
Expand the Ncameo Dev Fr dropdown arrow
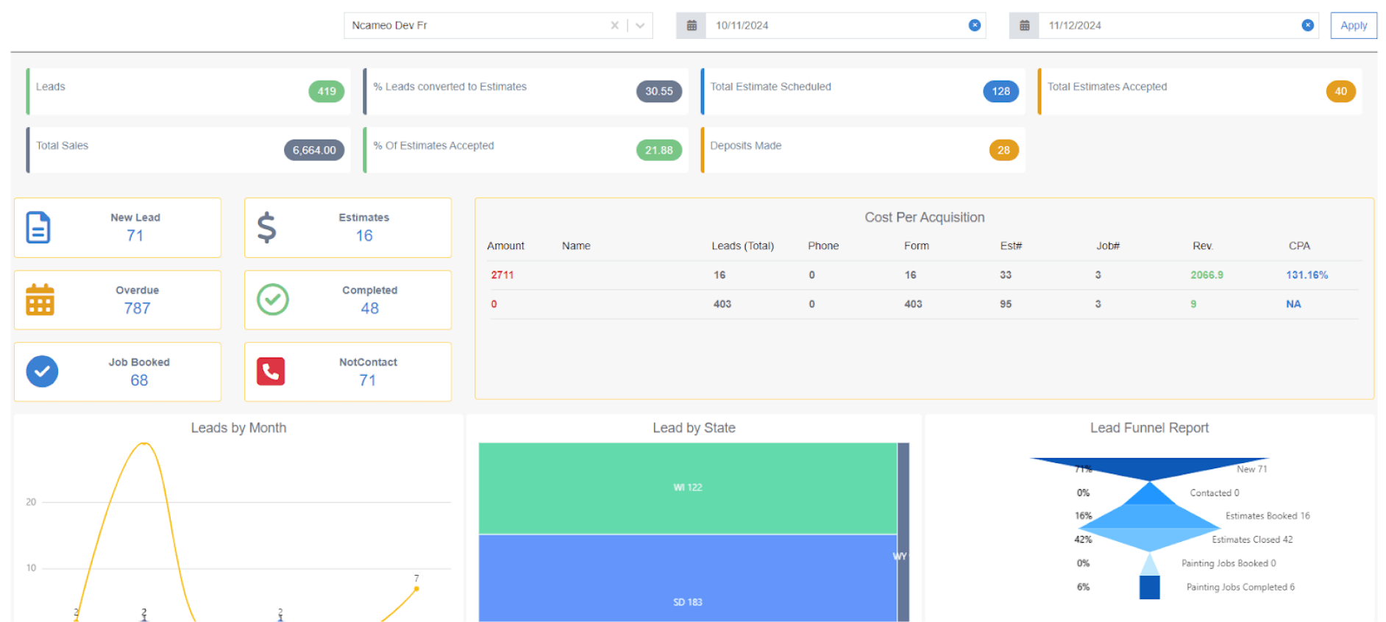[640, 26]
